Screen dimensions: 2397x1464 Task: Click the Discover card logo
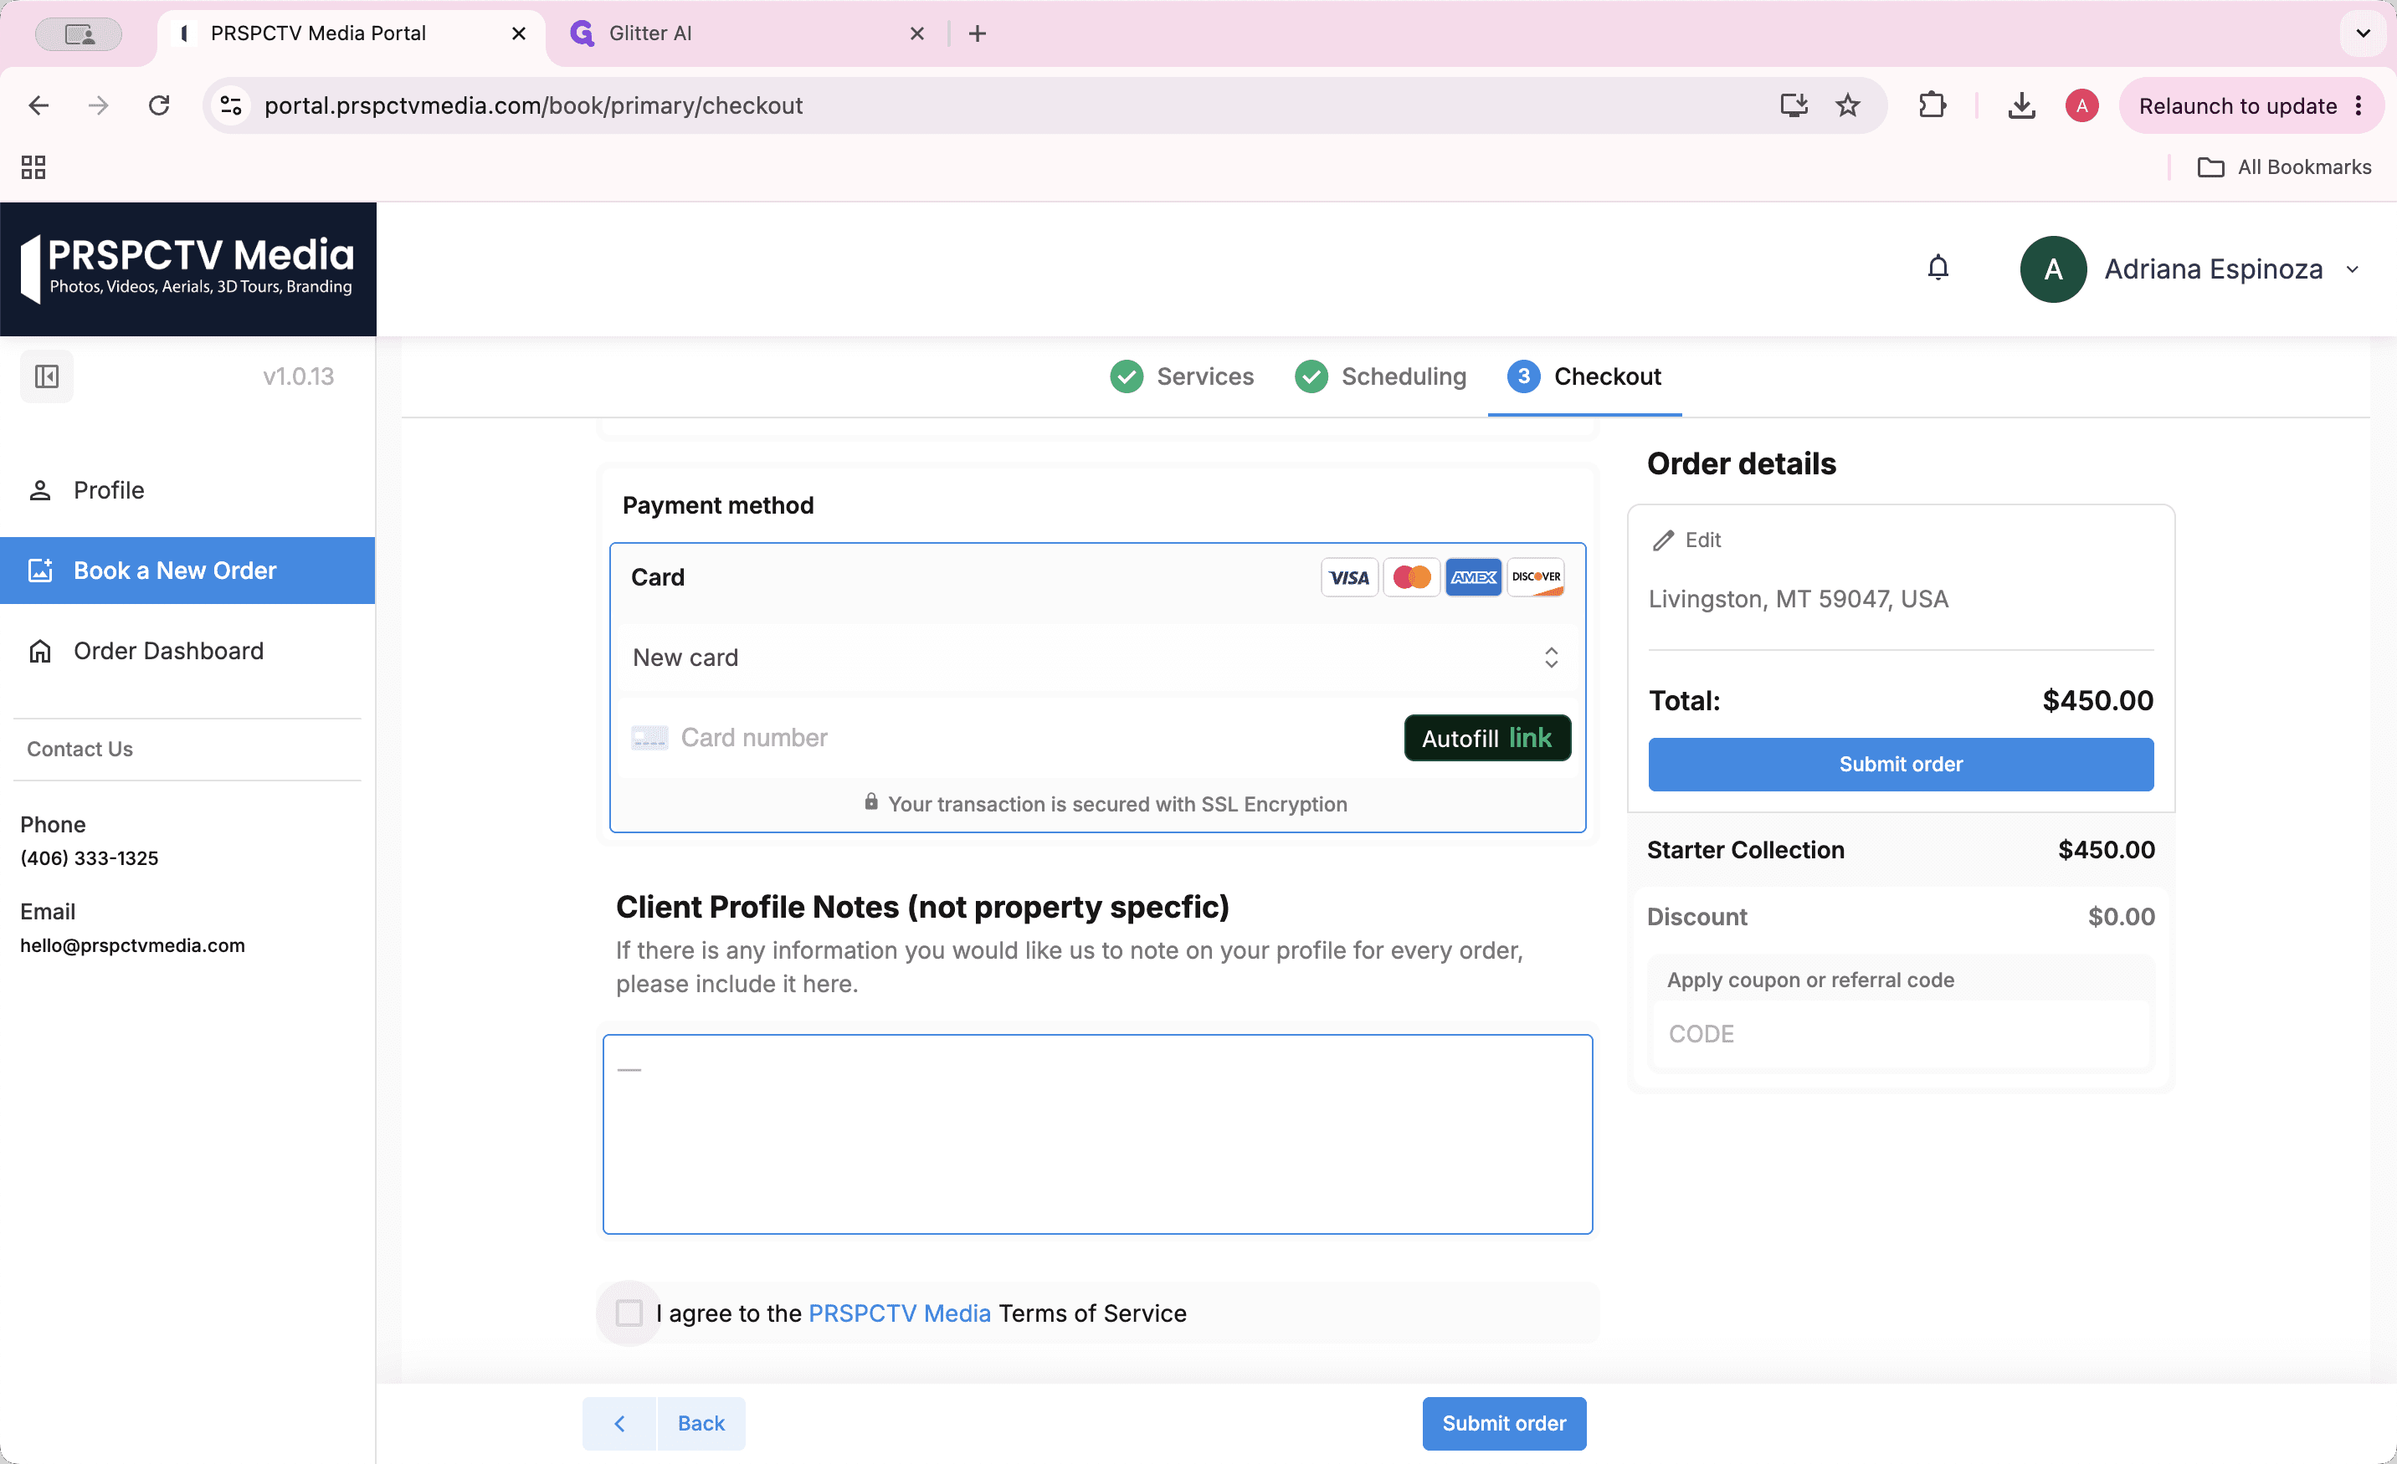1536,577
